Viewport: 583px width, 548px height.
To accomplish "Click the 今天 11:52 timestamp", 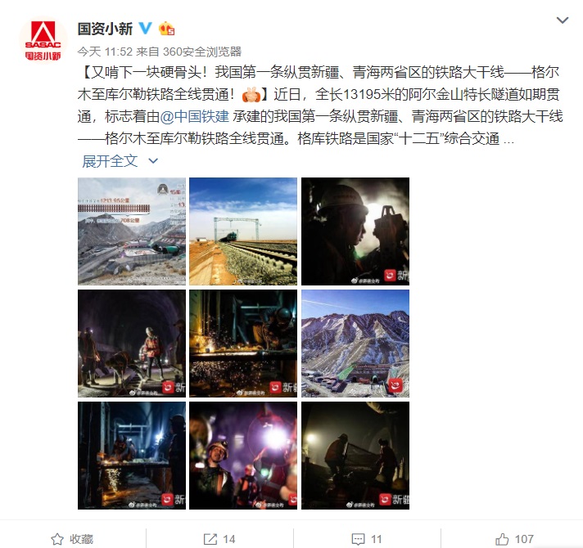I will click(105, 52).
